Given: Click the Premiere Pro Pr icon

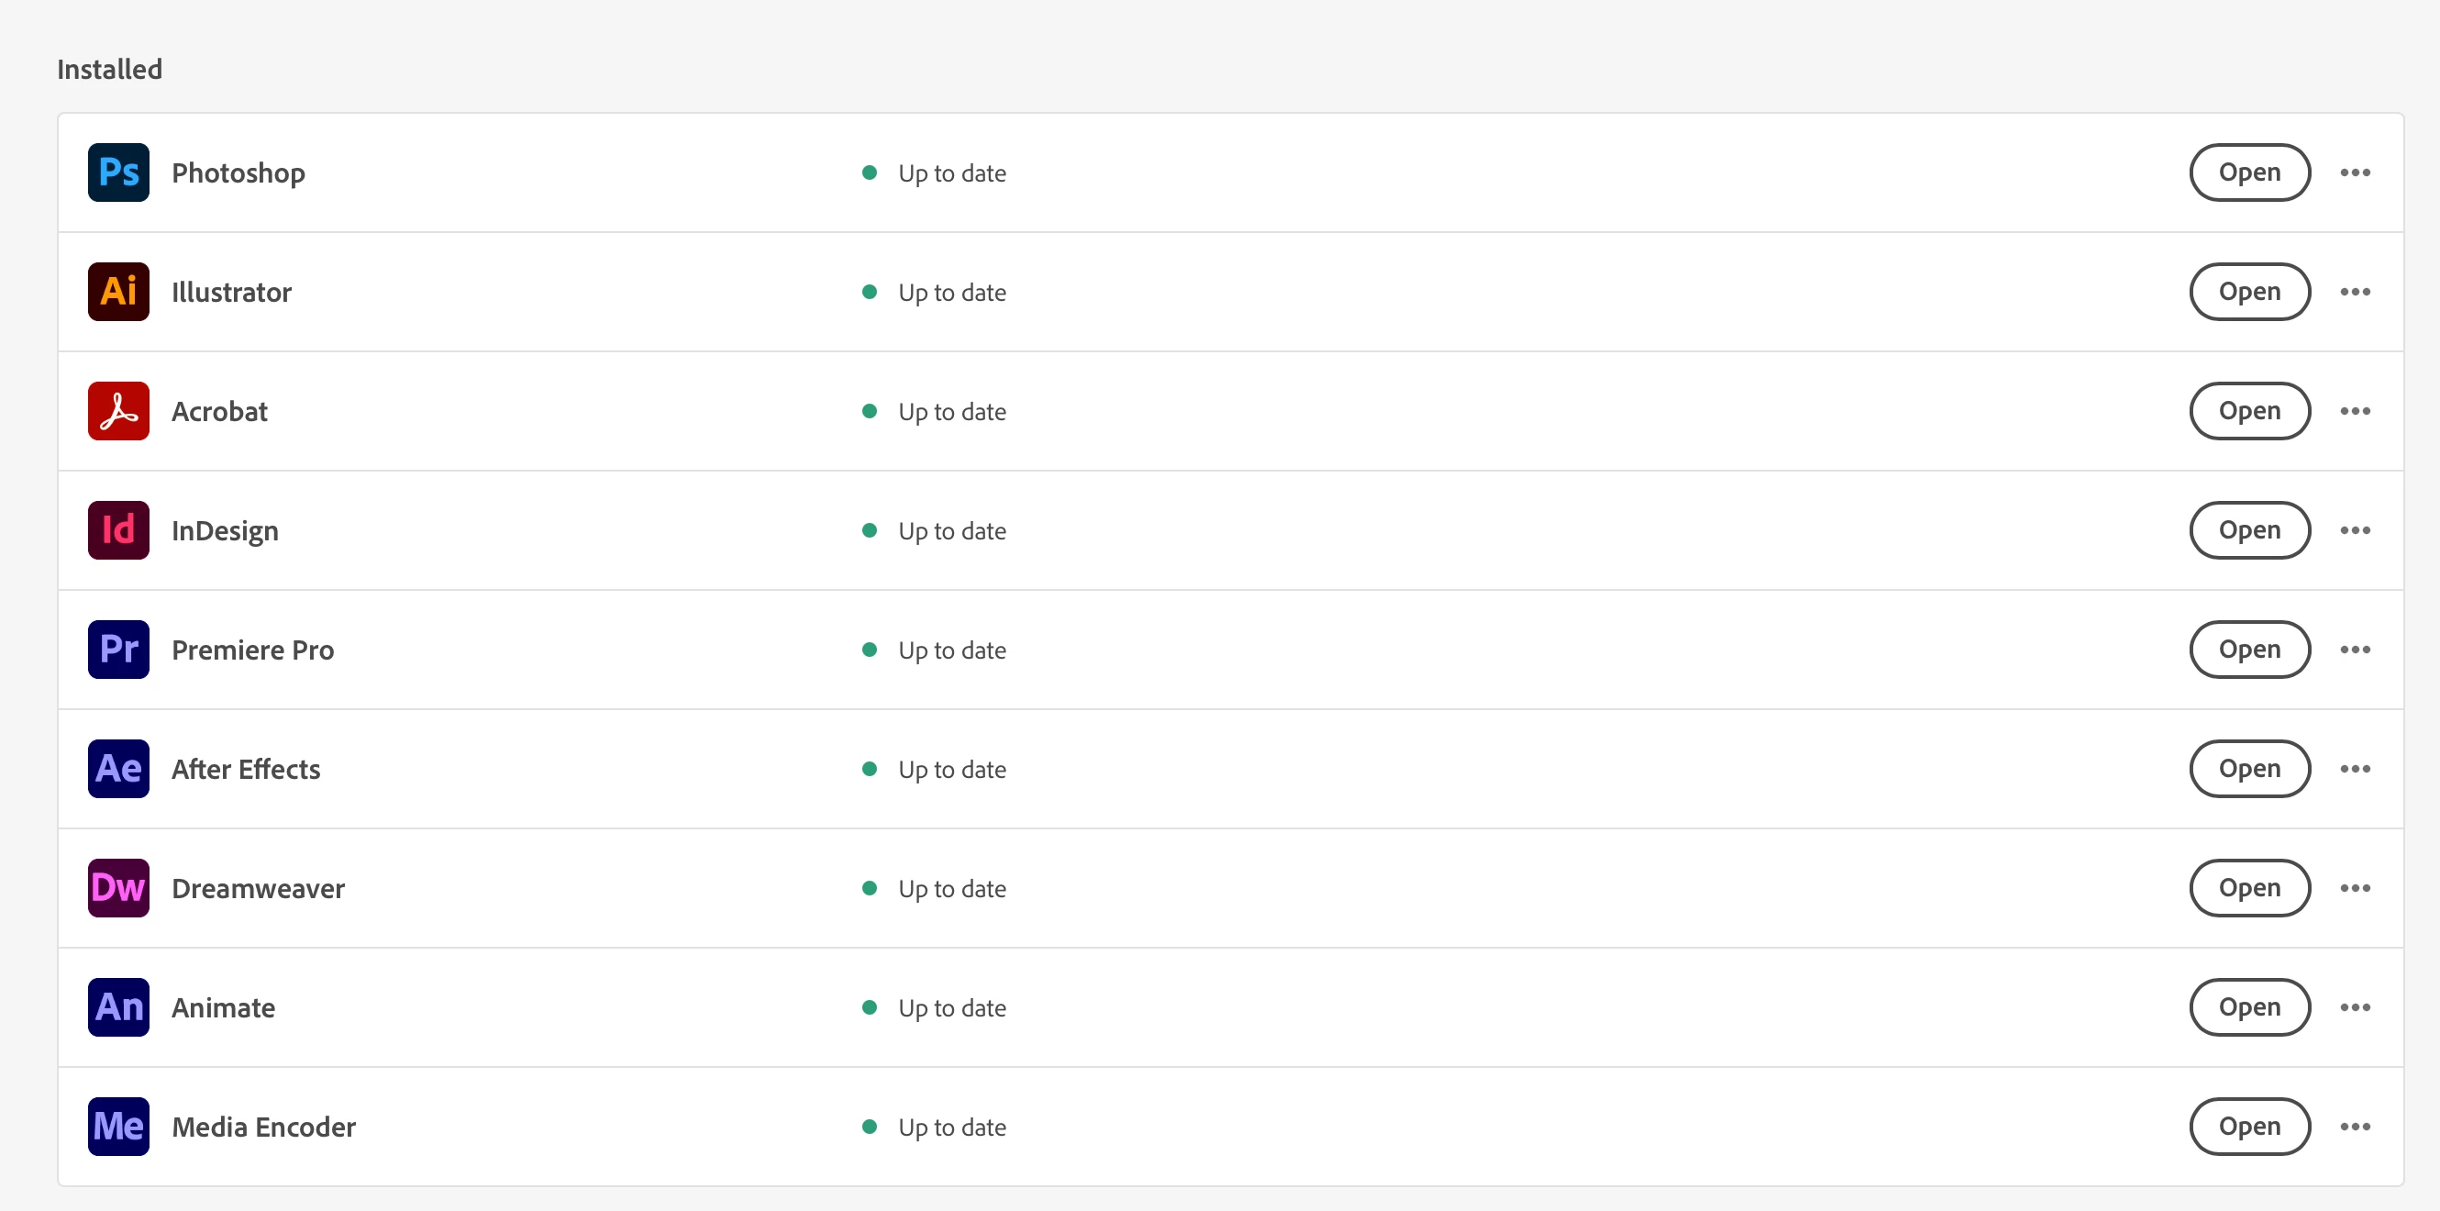Looking at the screenshot, I should click(x=118, y=650).
